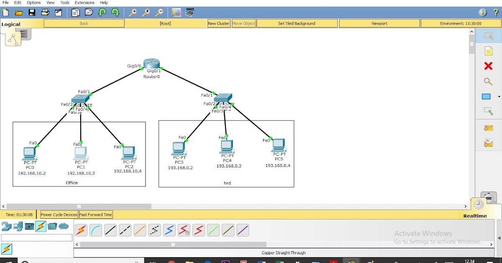
Task: Select the Add Simple PDU tool
Action: 488,128
